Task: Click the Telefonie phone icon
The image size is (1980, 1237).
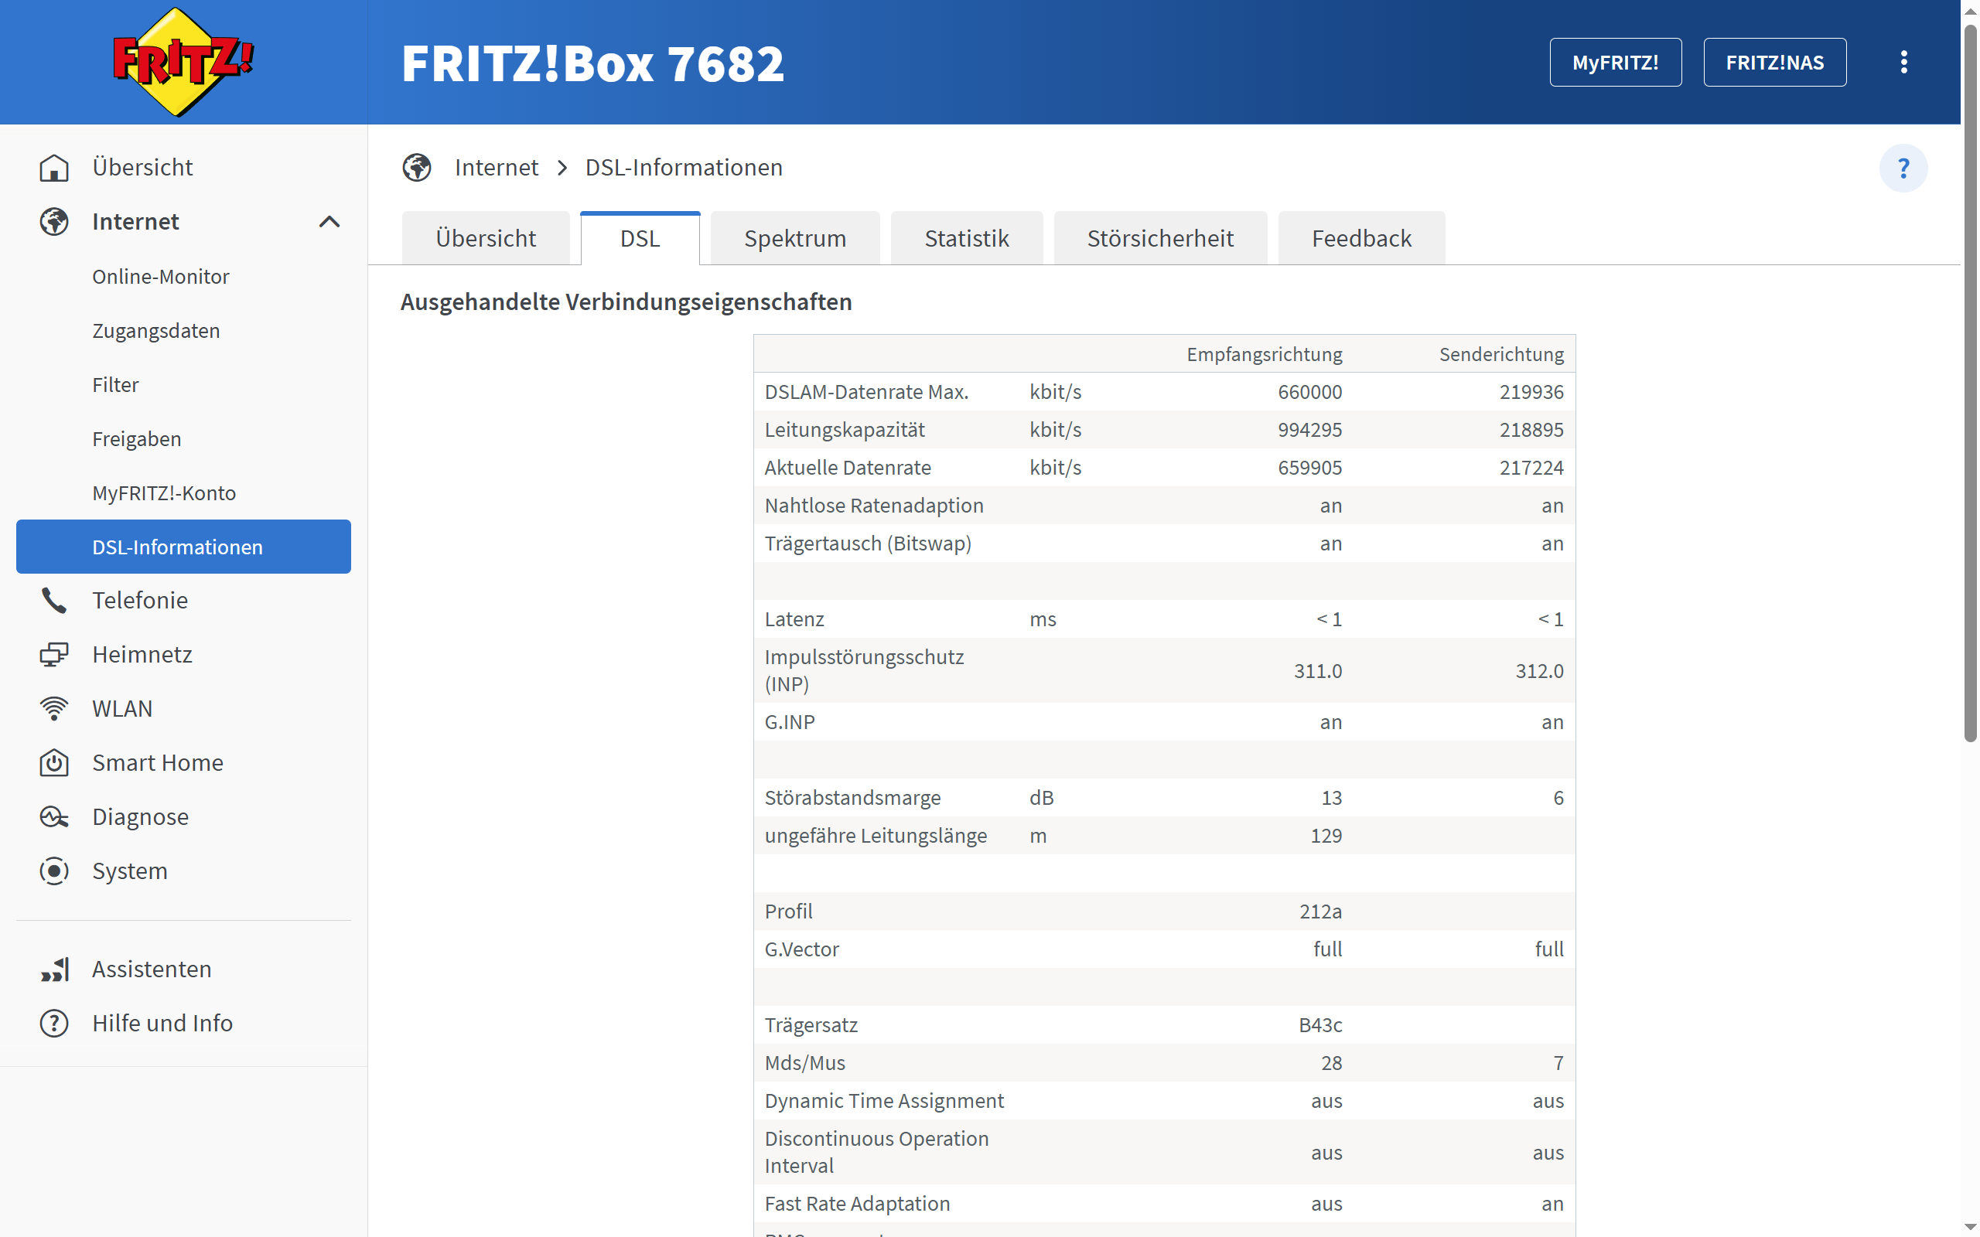Action: (x=54, y=601)
